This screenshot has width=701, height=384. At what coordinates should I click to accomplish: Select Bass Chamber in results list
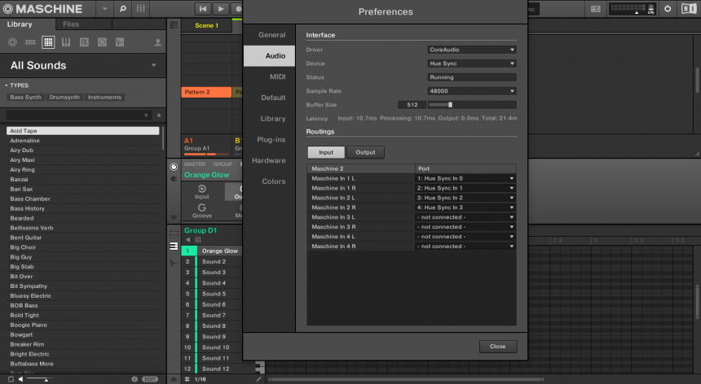(x=82, y=199)
